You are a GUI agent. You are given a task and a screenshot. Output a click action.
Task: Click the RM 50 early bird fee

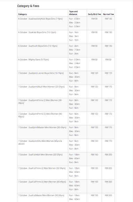pyautogui.click(x=94, y=60)
